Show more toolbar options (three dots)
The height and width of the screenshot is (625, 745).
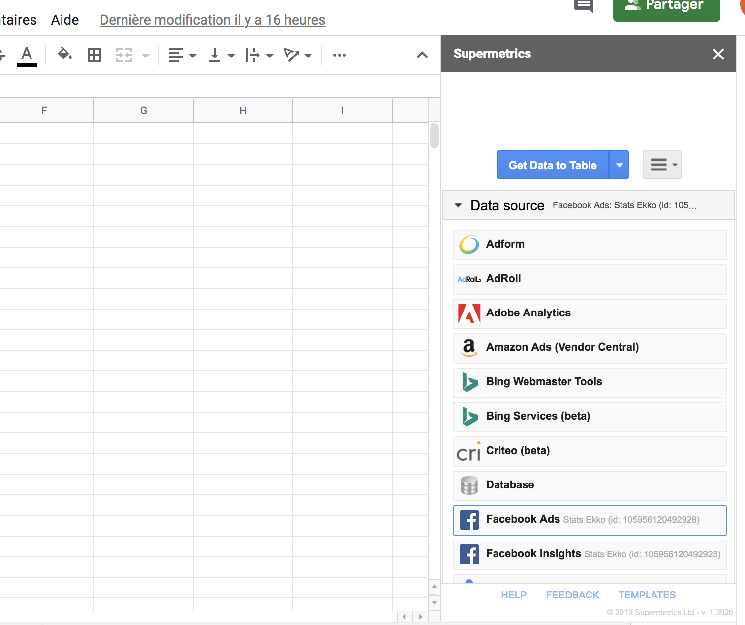coord(340,55)
